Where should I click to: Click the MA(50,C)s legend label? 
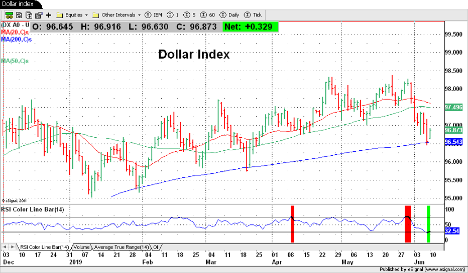15,61
